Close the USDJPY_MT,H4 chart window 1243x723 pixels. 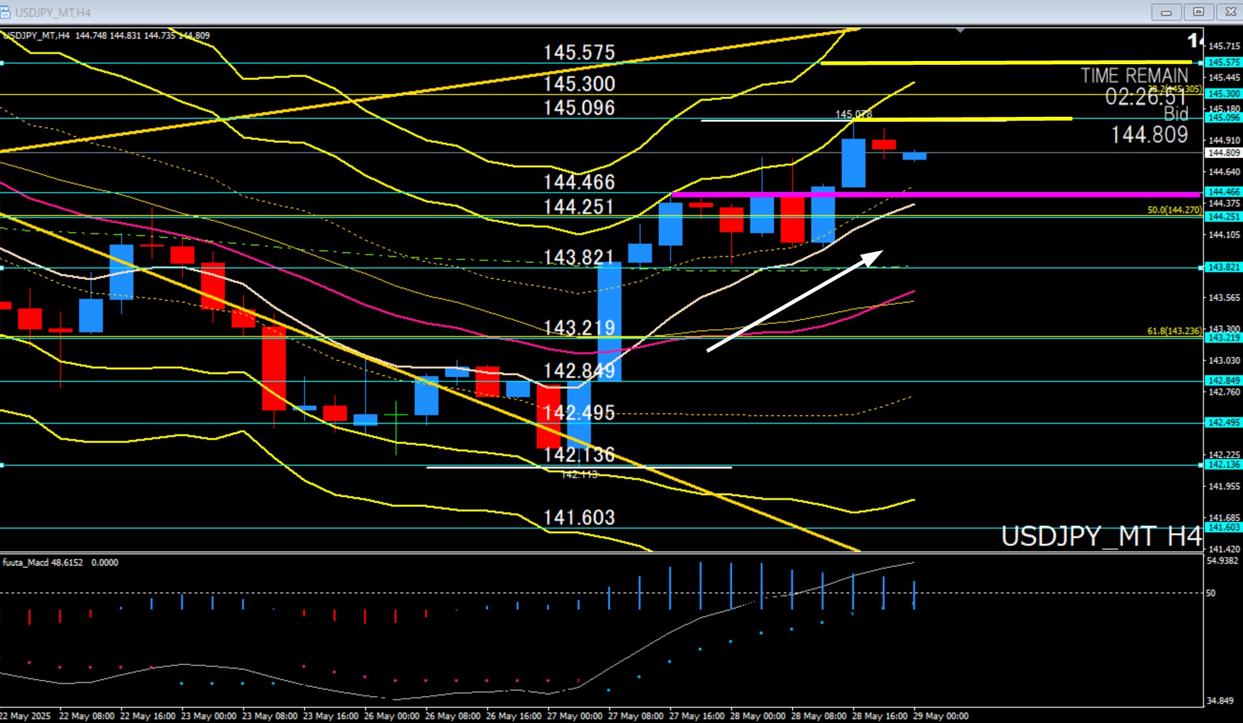click(1230, 12)
